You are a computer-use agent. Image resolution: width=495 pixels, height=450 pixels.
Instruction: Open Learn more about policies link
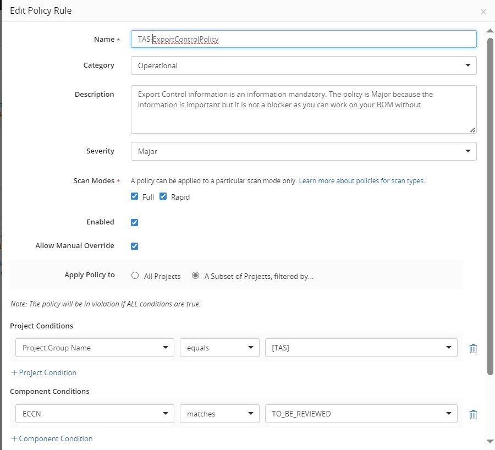click(362, 180)
